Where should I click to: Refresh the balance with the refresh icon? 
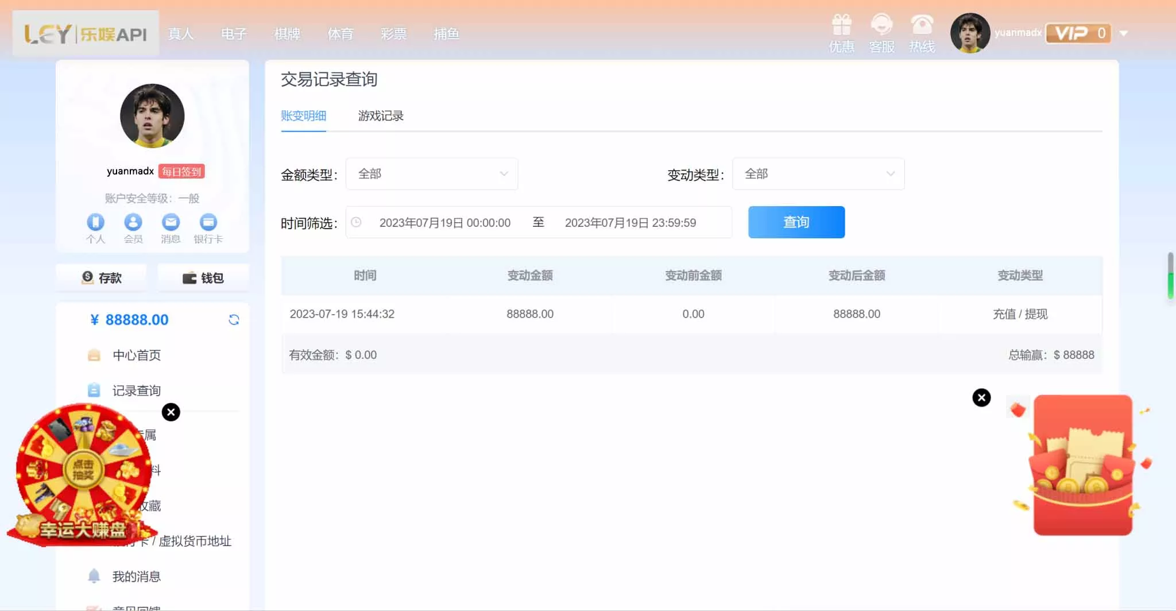[x=234, y=319]
